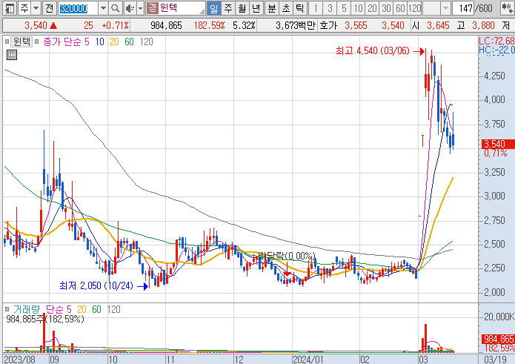Switch to the 월 monthly chart period
515x364 pixels.
tap(242, 8)
